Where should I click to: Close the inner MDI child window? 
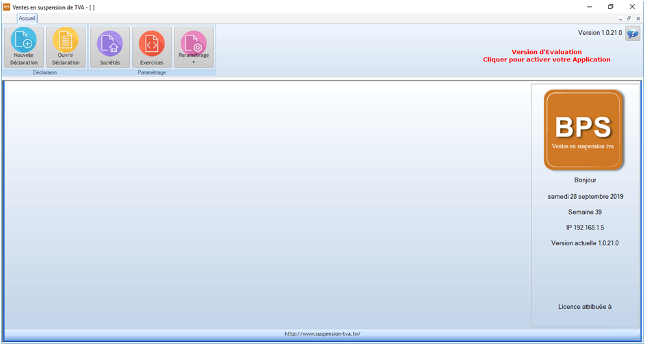(637, 19)
